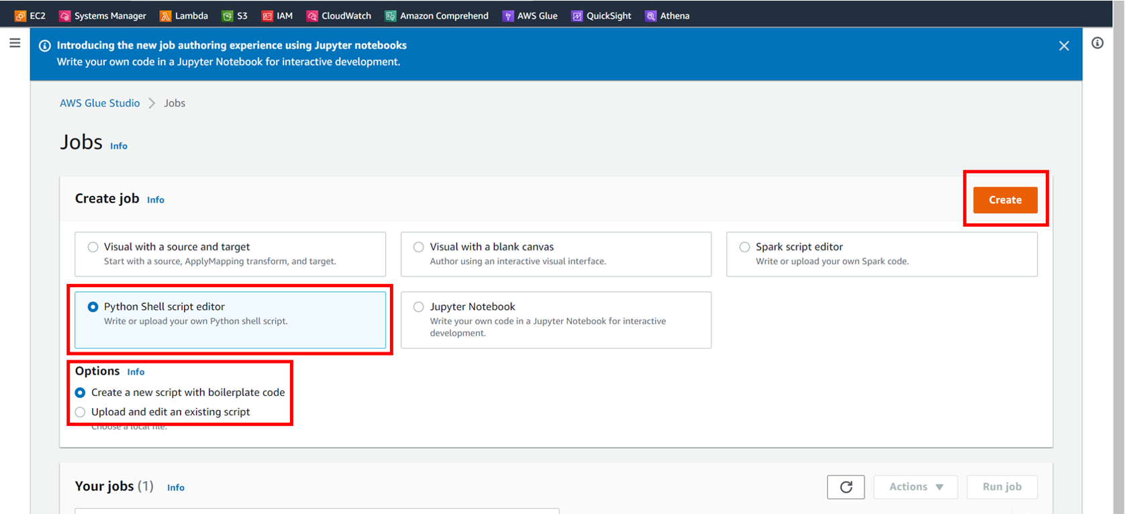
Task: Click the Run job button
Action: tap(1002, 487)
